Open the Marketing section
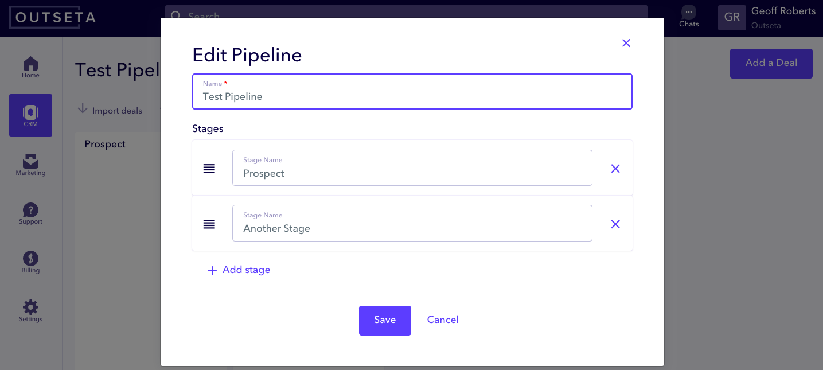The width and height of the screenshot is (823, 370). pos(30,165)
